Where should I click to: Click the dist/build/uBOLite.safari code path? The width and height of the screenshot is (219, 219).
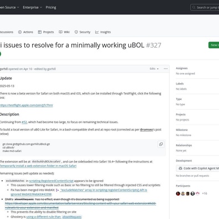coord(46,161)
